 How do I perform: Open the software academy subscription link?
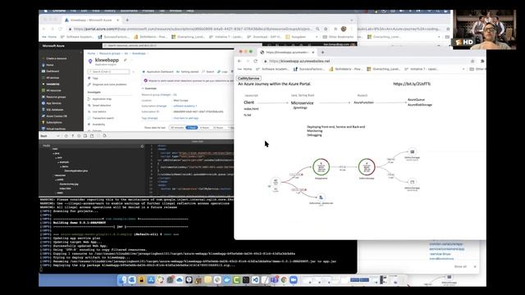[185, 106]
